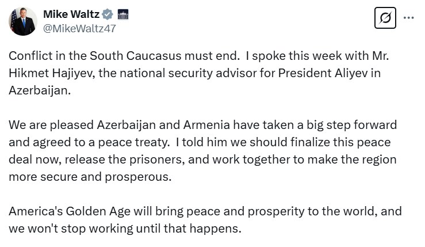Click the name 'Hikmet Hajiyev' in the post
425x247 pixels.
(52, 73)
